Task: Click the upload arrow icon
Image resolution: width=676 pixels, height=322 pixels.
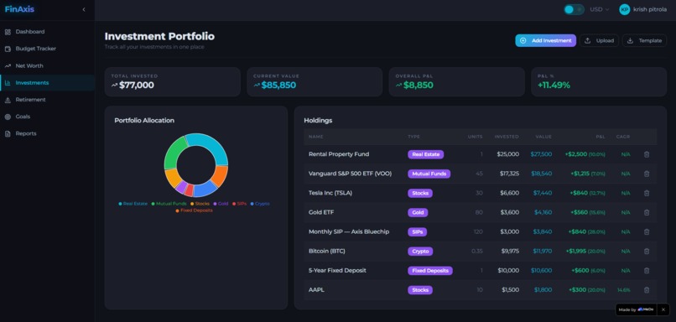Action: click(587, 40)
